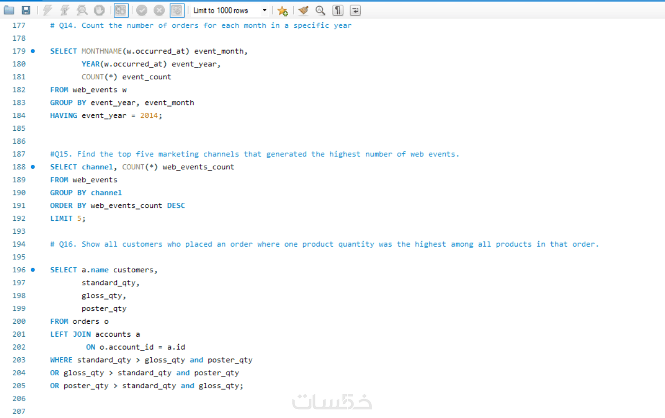Screen dimensions: 665x418
Task: Execute the script with the lightning bolt icon
Action: (47, 10)
